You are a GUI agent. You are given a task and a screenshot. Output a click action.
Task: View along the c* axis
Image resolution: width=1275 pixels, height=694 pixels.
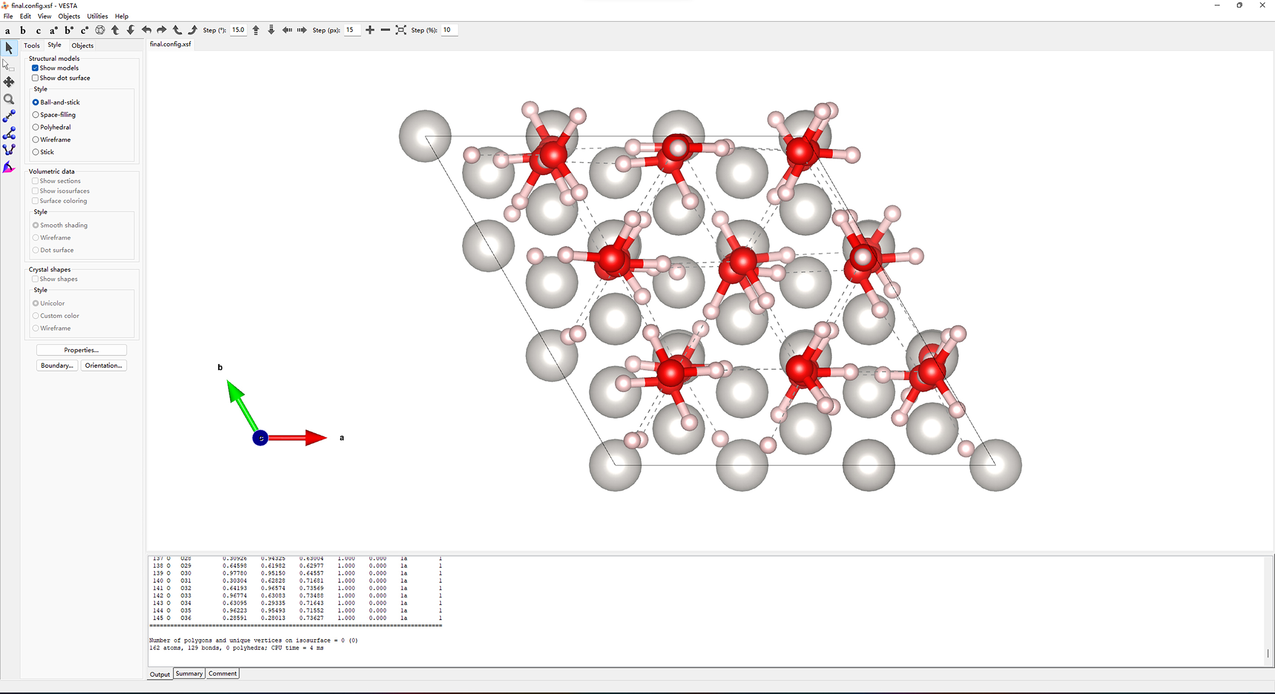tap(84, 30)
